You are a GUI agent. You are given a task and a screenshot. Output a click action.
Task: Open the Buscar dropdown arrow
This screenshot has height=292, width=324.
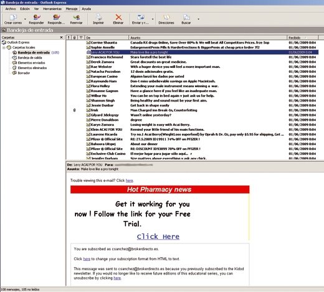click(198, 19)
